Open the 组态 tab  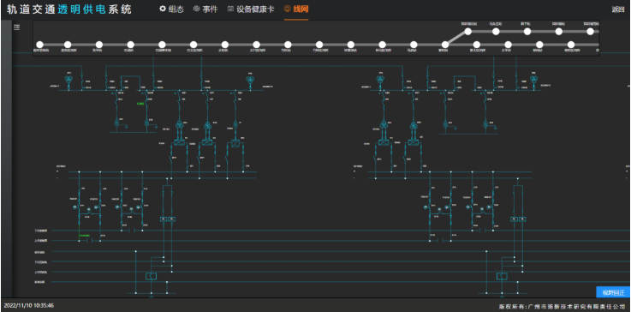pyautogui.click(x=172, y=9)
